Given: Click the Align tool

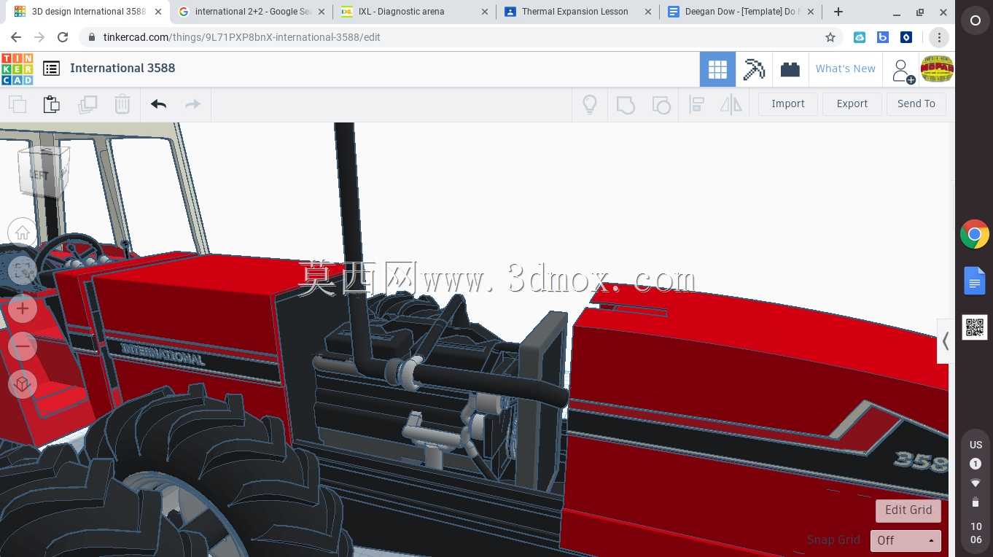Looking at the screenshot, I should pyautogui.click(x=696, y=104).
